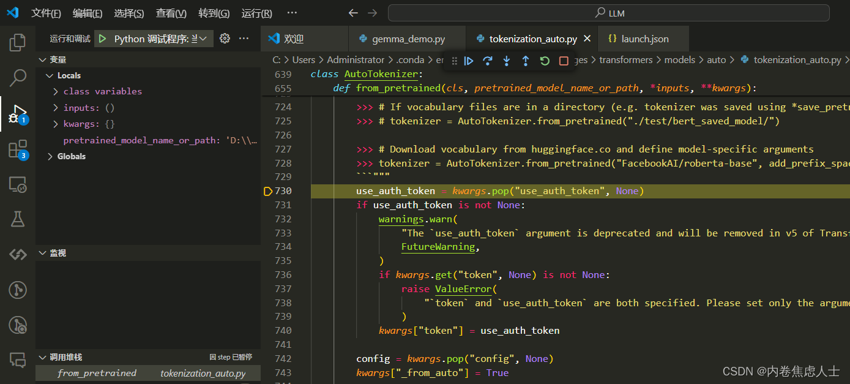The height and width of the screenshot is (384, 850).
Task: Click Continue in the debug toolbar
Action: click(468, 59)
